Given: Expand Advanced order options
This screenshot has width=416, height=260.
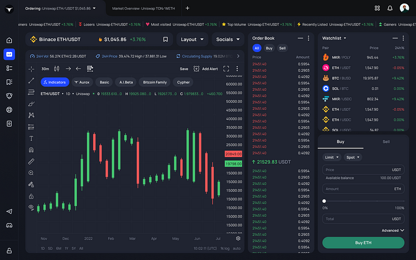Looking at the screenshot, I should point(393,230).
